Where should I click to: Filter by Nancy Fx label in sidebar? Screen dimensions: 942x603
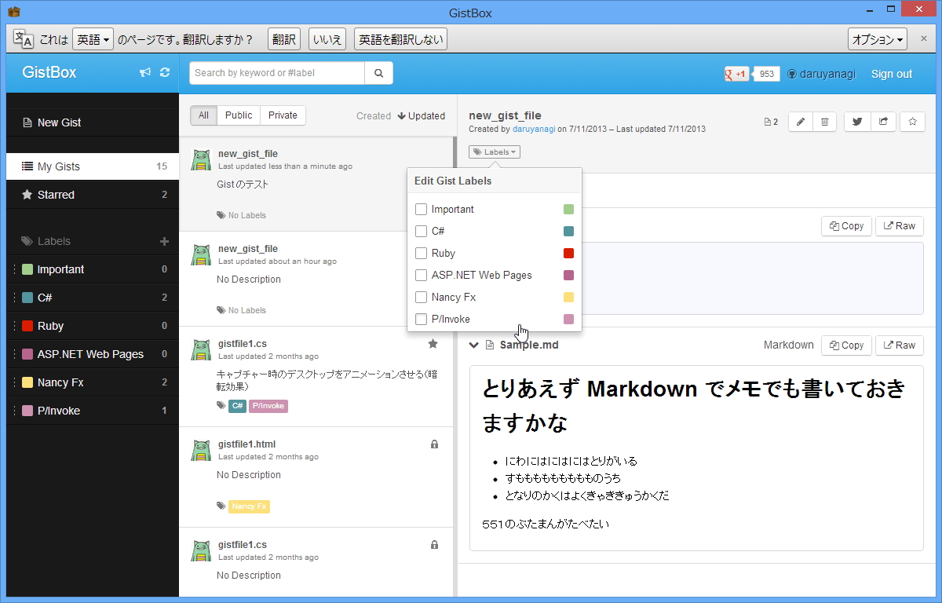click(x=93, y=382)
